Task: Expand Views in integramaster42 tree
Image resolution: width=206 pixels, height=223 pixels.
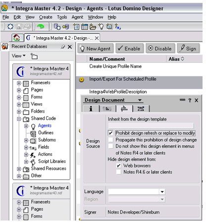Action: click(x=19, y=105)
